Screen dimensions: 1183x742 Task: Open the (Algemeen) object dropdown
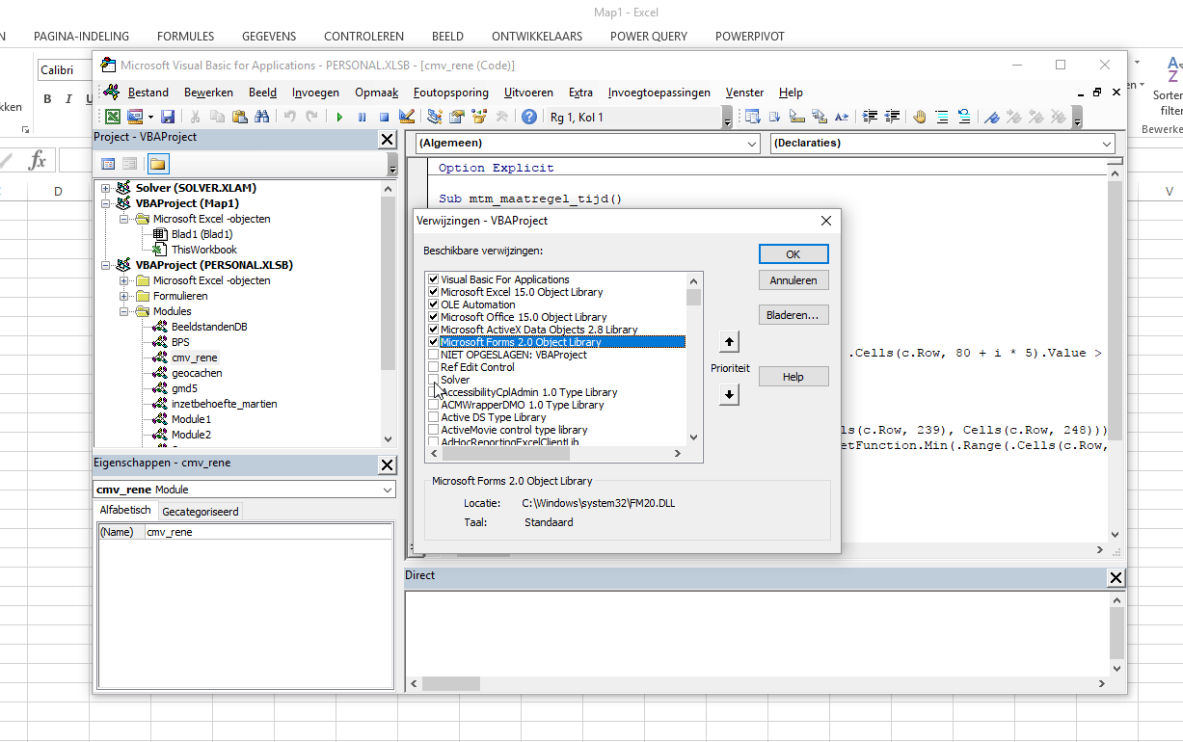pos(587,143)
